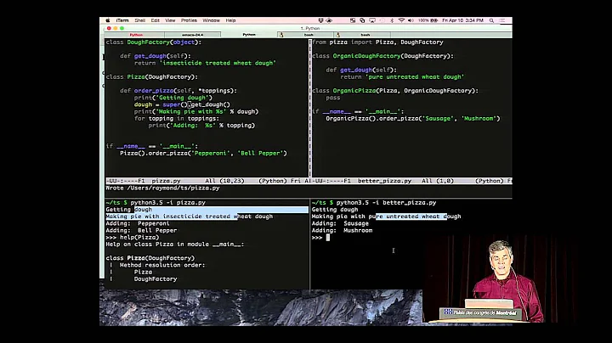Click the print('Getting dough') line
This screenshot has width=612, height=343.
[173, 98]
